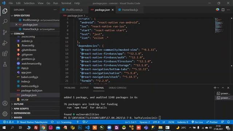The image size is (233, 131).
Task: Open Chrome from the taskbar
Action: (x=43, y=128)
